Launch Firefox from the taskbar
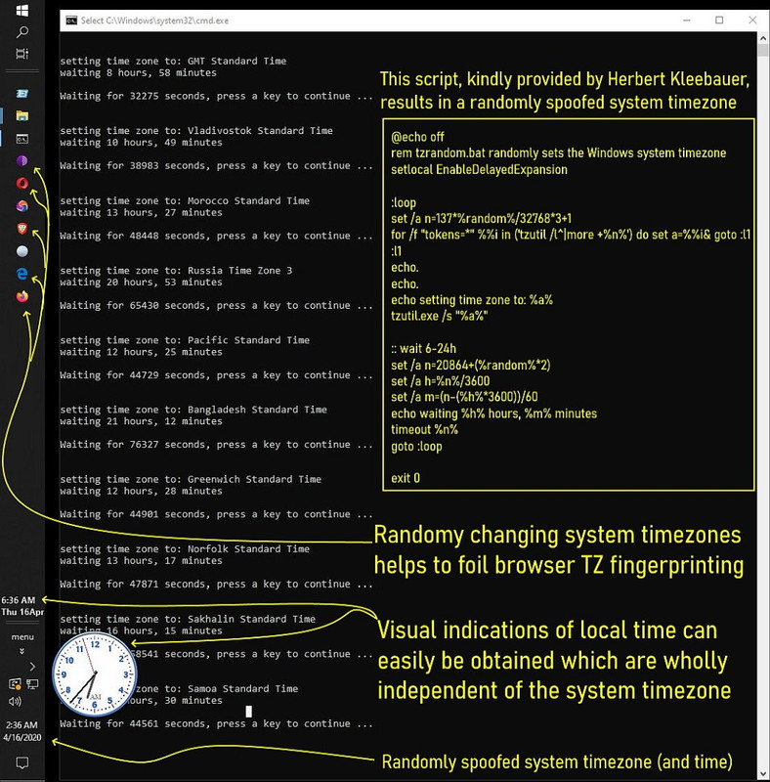Viewport: 770px width, 782px height. pyautogui.click(x=21, y=296)
